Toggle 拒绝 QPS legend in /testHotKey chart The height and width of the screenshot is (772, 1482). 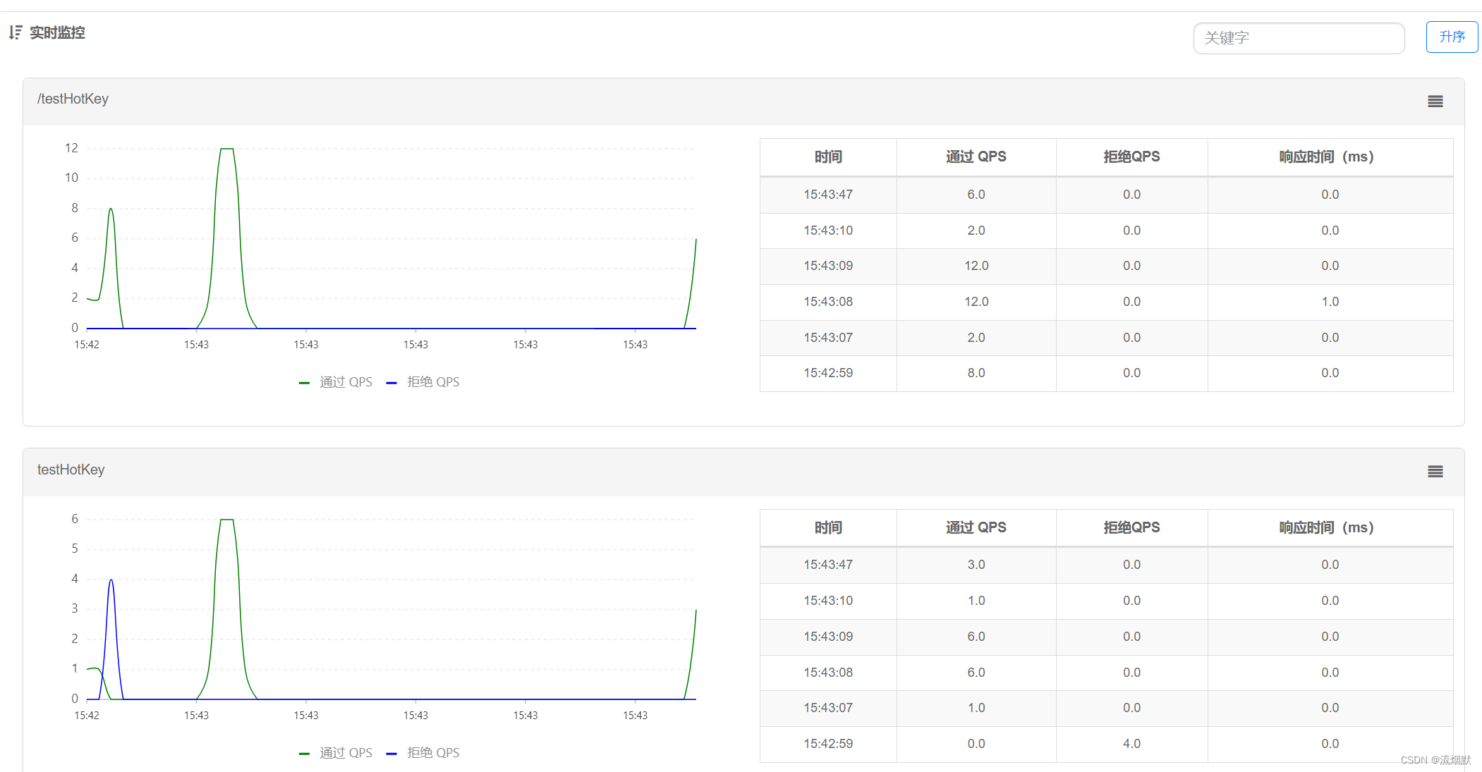coord(423,382)
